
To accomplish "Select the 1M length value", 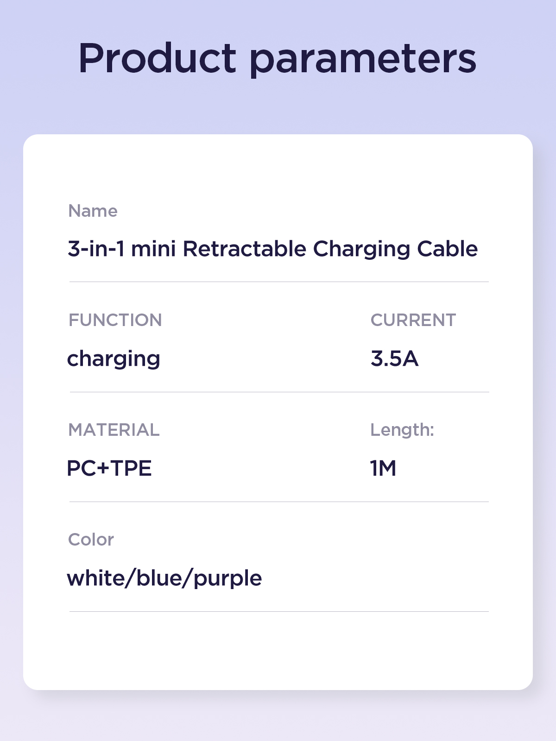I will [x=383, y=468].
